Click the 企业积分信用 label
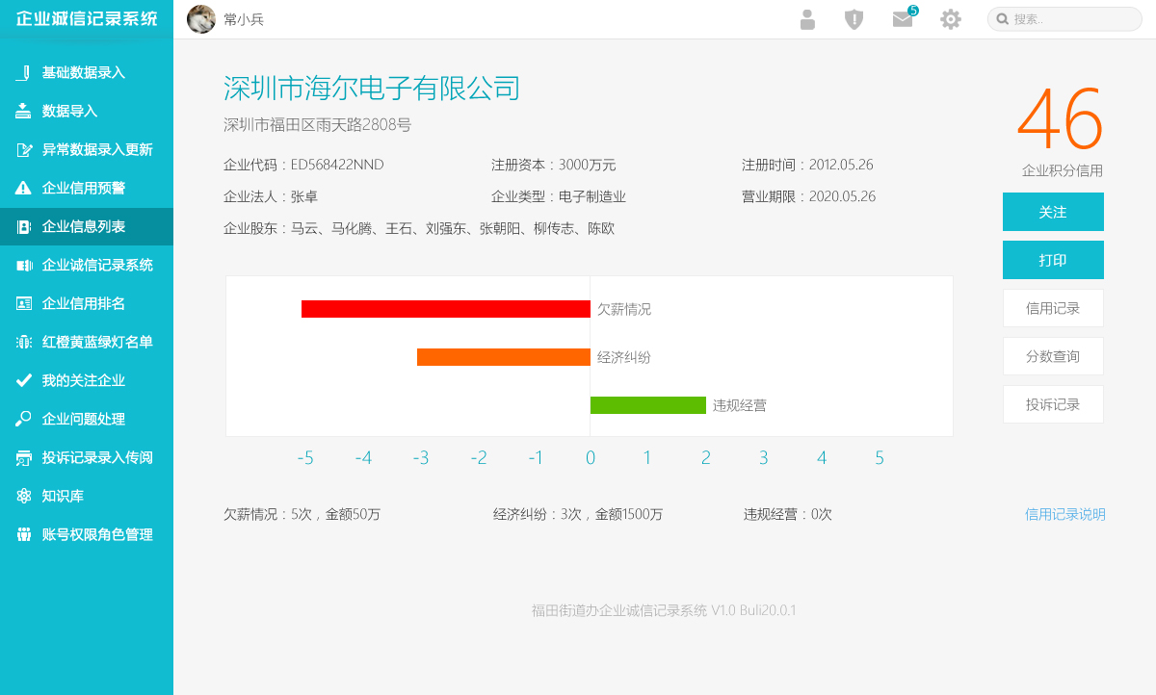The height and width of the screenshot is (695, 1156). (1063, 170)
